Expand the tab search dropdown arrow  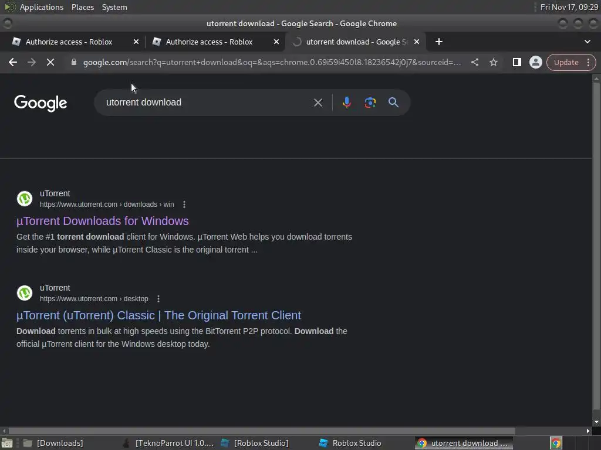[587, 42]
